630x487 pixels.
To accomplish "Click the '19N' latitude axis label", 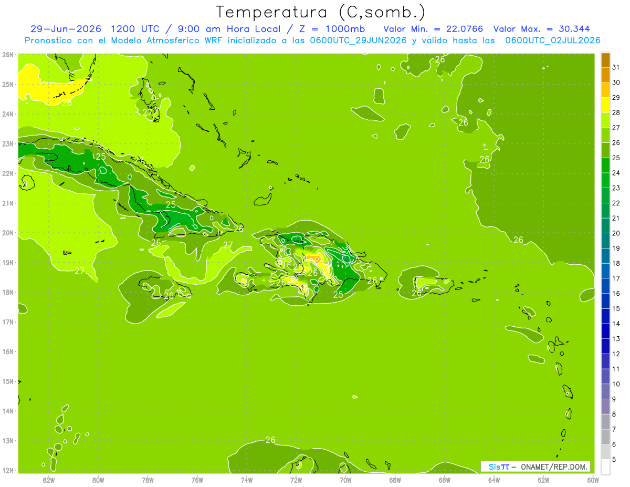I will pyautogui.click(x=8, y=262).
